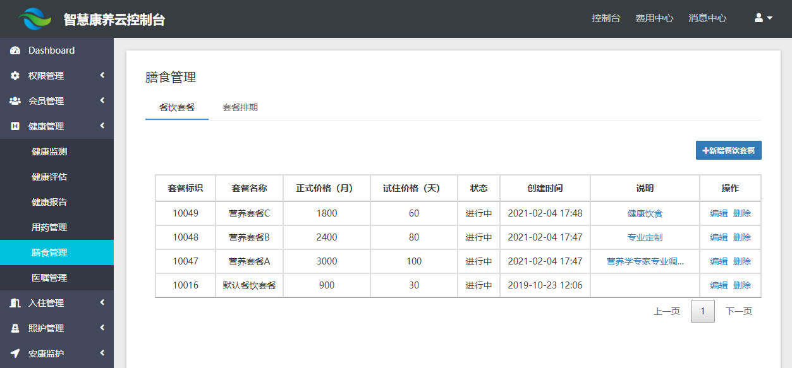Click the 照护管理 caregiver icon
Screen dimensions: 792x368
coord(15,328)
